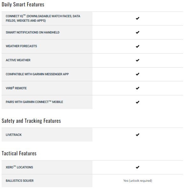Select the Connect IQ feature label
The image size is (191, 191).
click(x=43, y=18)
